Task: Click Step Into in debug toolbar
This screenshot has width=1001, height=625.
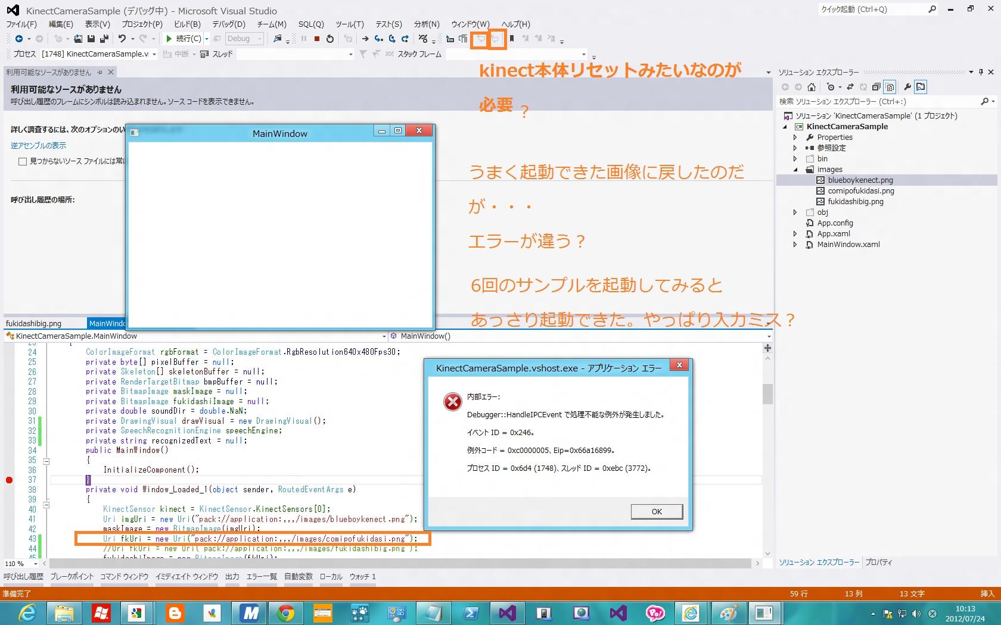Action: click(x=378, y=39)
